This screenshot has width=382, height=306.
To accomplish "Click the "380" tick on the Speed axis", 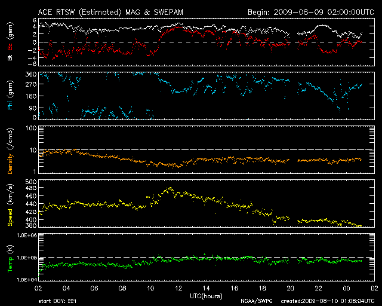I will pyautogui.click(x=31, y=225).
